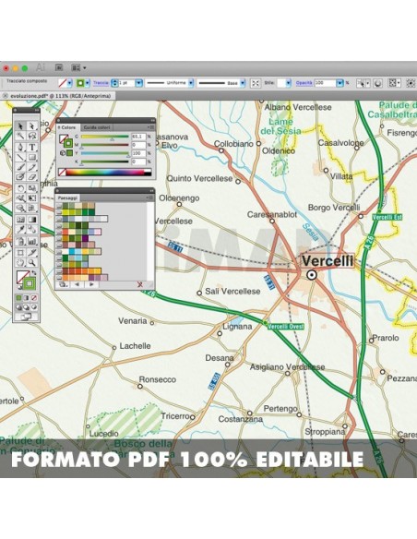The height and width of the screenshot is (539, 417).
Task: Switch to the Guida colori tab
Action: pos(97,127)
